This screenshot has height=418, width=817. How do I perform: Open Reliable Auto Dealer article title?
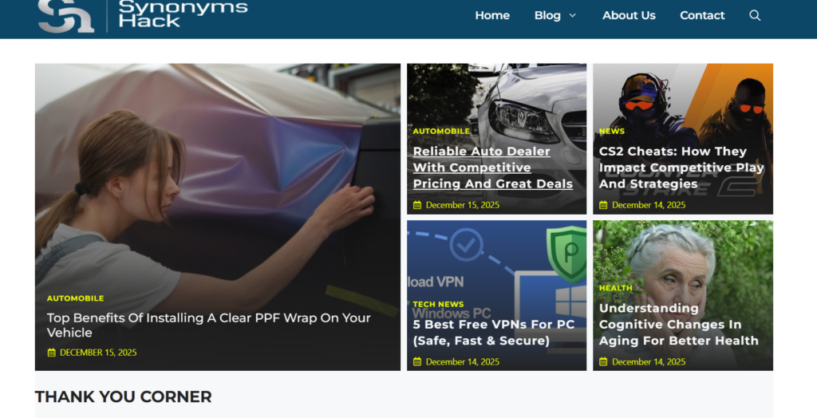[492, 168]
